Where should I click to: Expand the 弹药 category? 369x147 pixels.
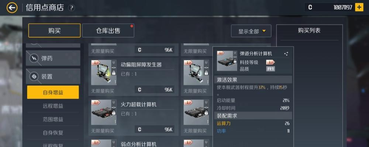coord(53,58)
